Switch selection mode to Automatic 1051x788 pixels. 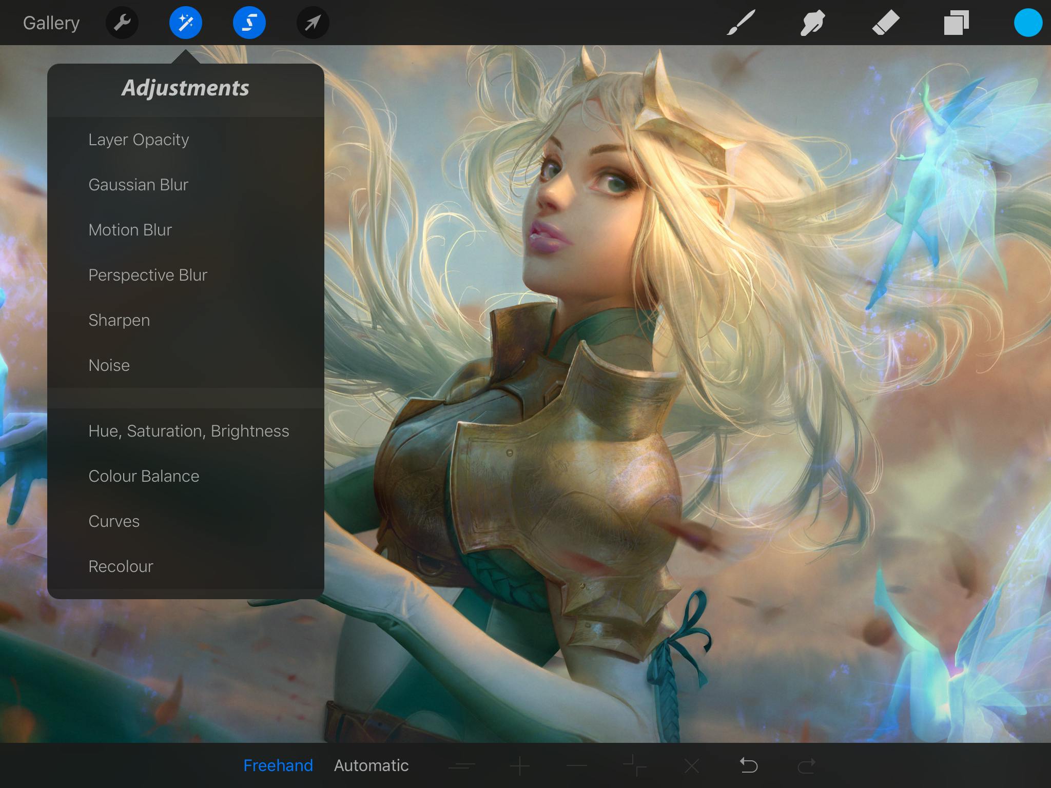[x=371, y=765]
